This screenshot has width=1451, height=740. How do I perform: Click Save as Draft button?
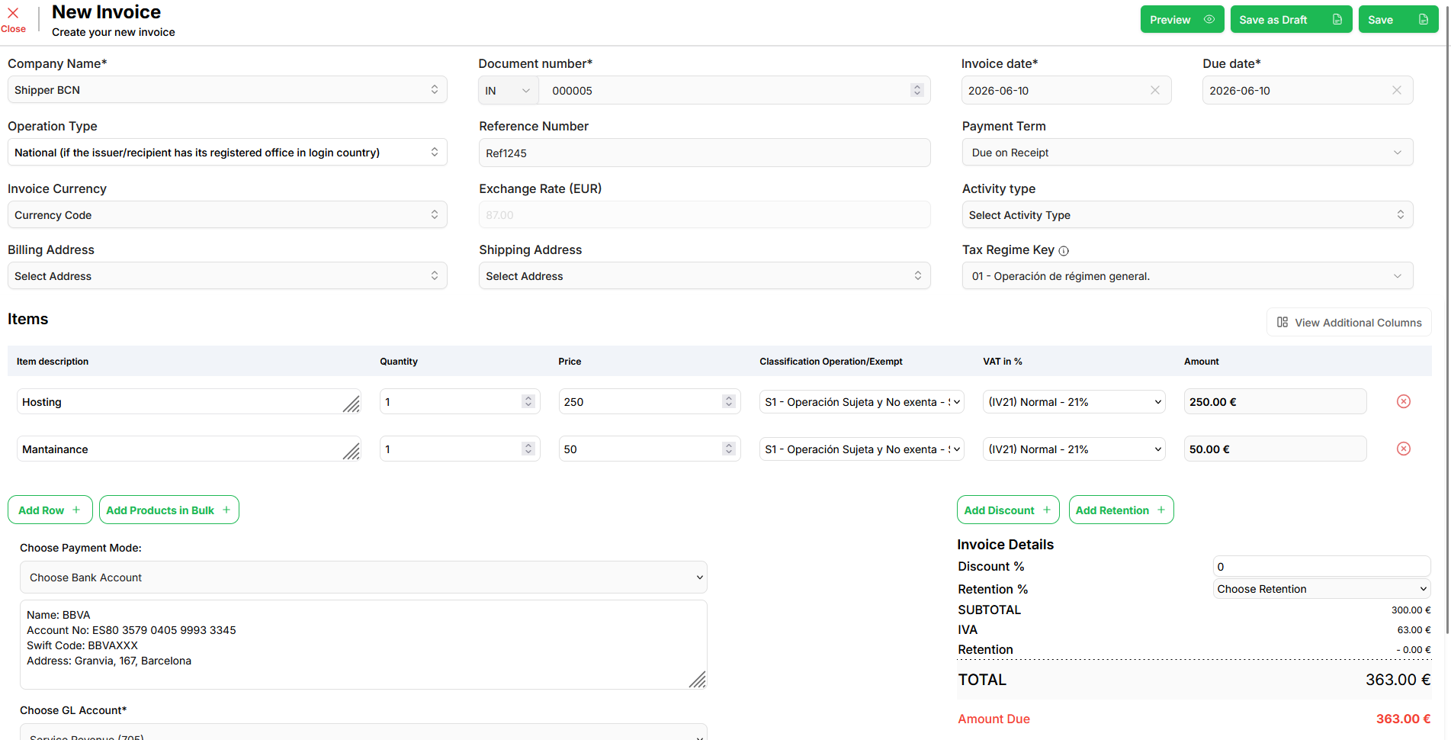point(1291,20)
